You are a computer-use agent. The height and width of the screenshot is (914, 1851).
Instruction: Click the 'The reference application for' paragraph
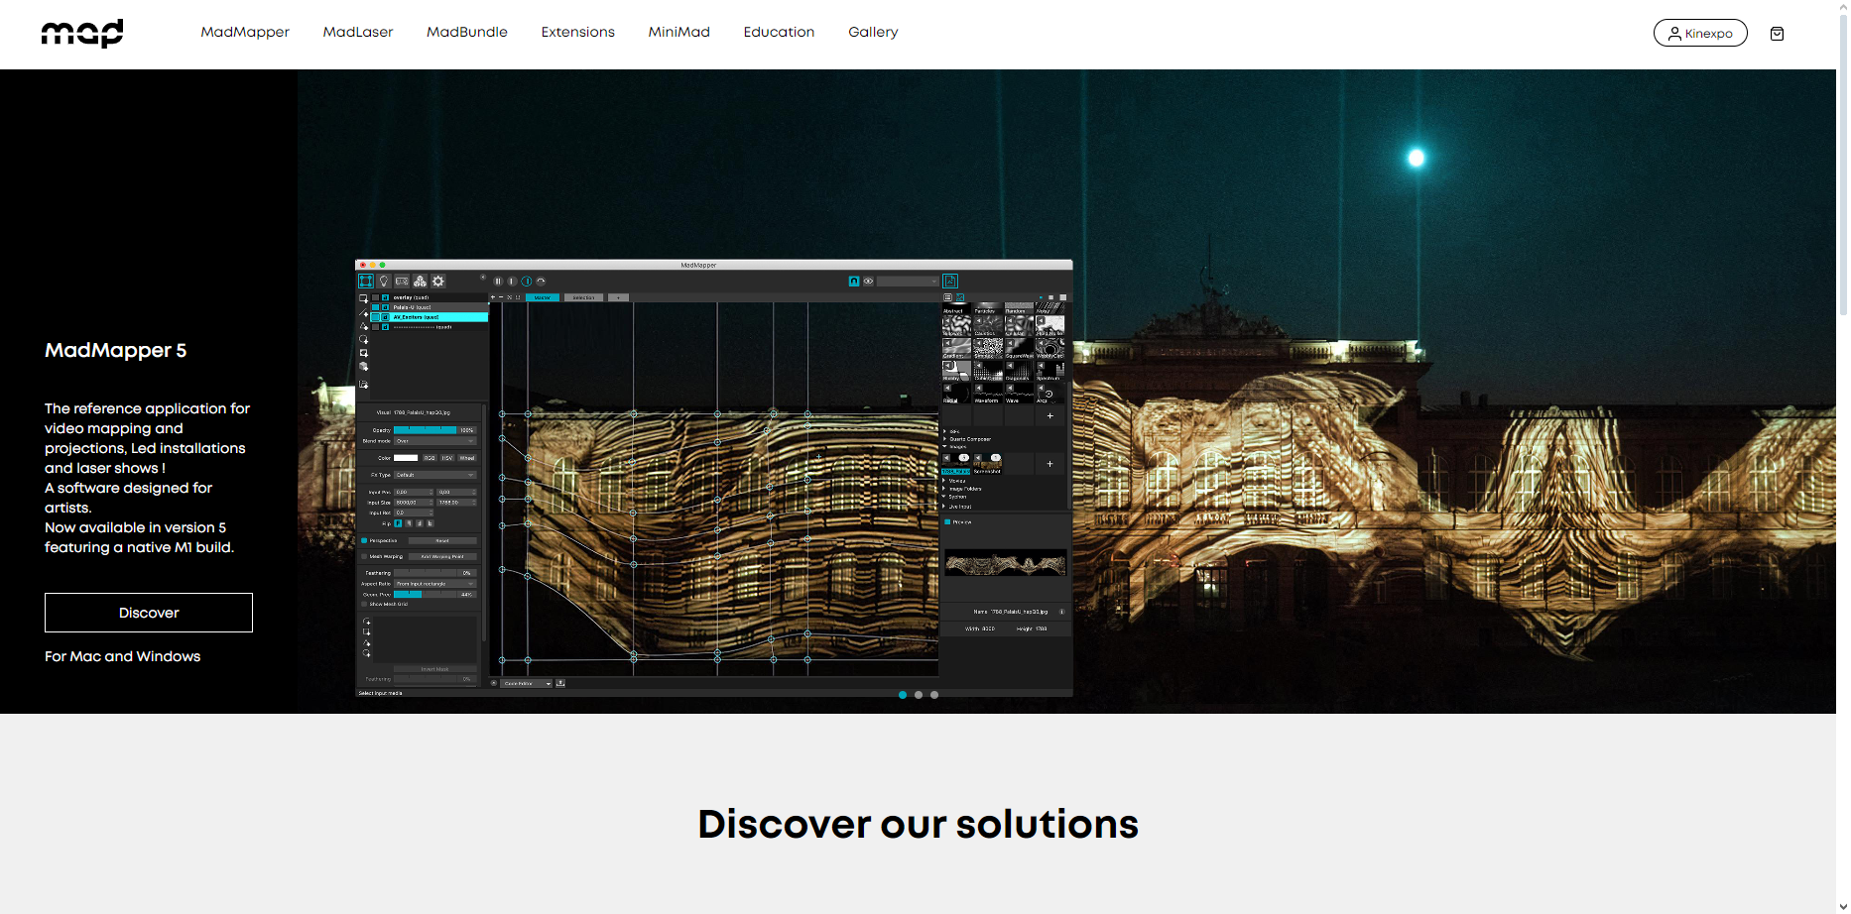click(147, 478)
